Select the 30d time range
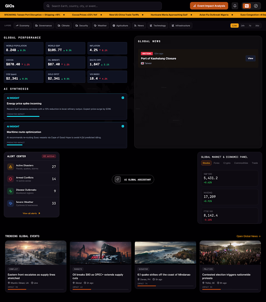This screenshot has height=302, width=266. click(257, 26)
